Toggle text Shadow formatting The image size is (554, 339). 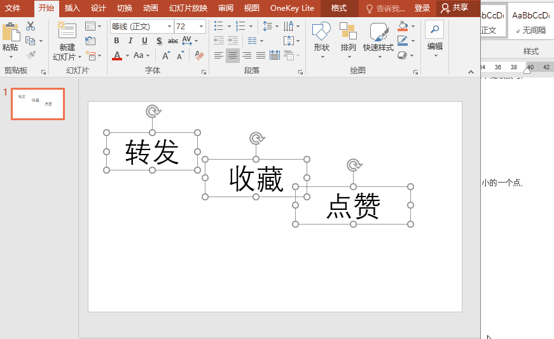pyautogui.click(x=158, y=41)
